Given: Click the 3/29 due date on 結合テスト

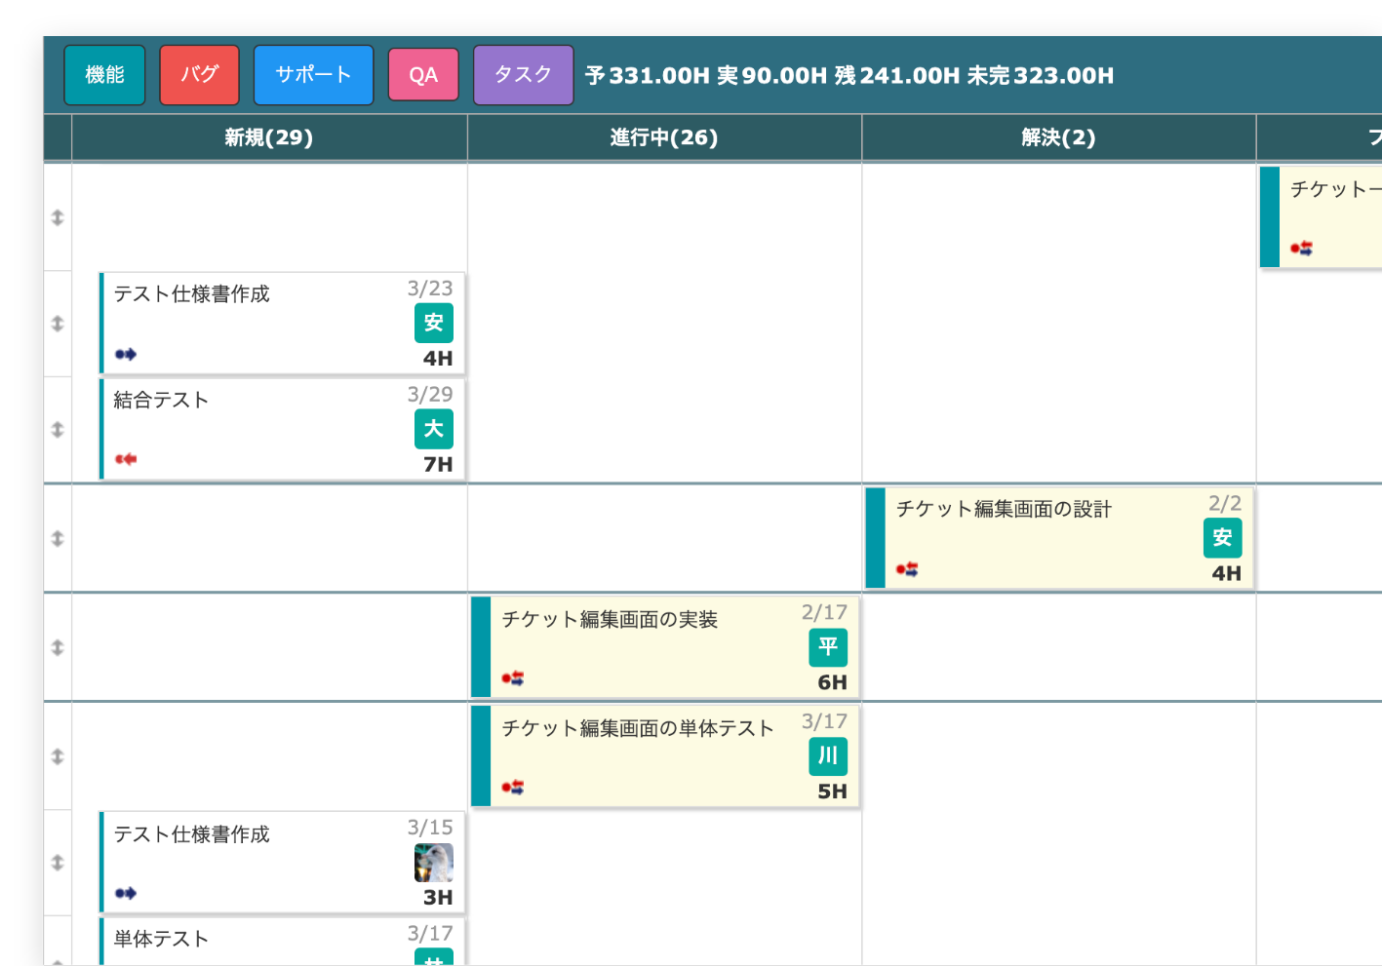Looking at the screenshot, I should point(430,395).
